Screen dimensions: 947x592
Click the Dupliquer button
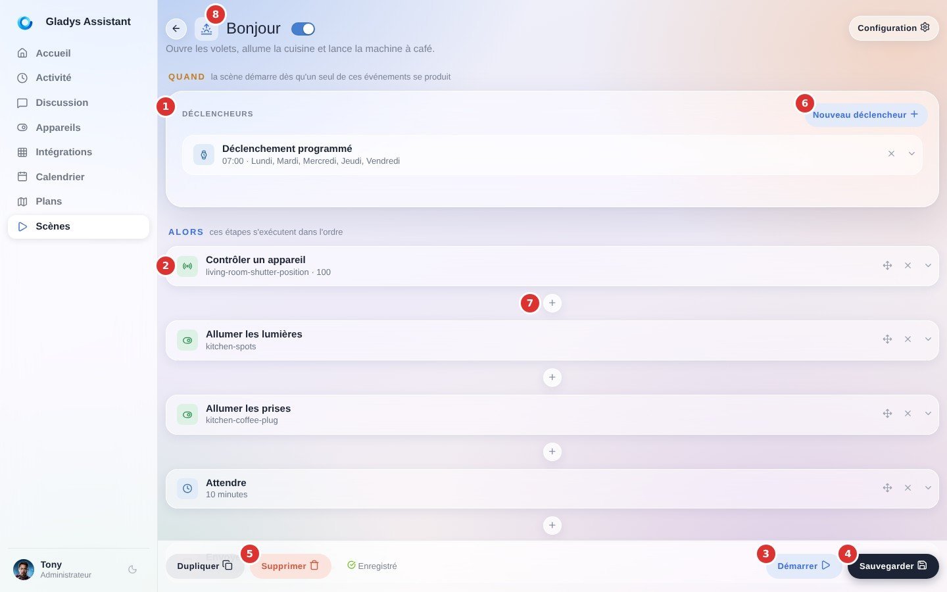pos(205,566)
